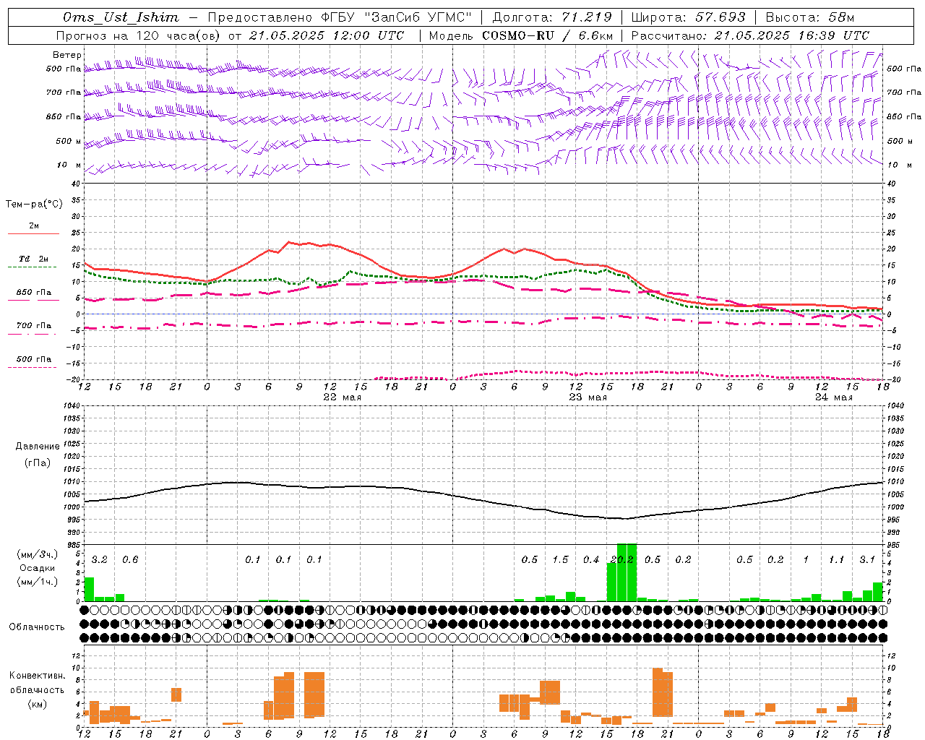925x740 pixels.
Task: Click the station title Oms_Ust_Ishim
Action: coord(121,17)
